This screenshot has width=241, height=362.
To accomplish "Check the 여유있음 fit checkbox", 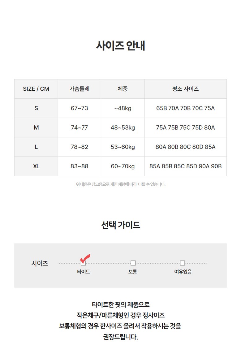I will (x=183, y=263).
